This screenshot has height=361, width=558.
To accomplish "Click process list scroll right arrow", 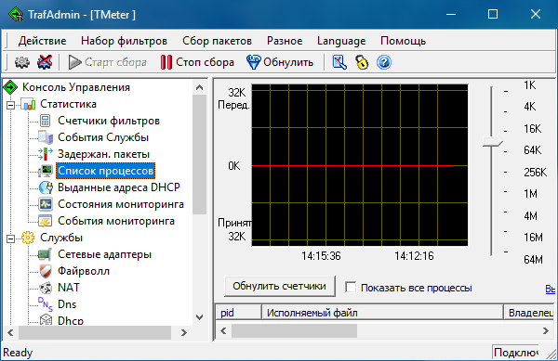I will [546, 330].
